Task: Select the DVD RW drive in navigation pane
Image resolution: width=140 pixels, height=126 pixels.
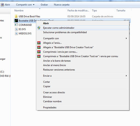Action: [5, 76]
